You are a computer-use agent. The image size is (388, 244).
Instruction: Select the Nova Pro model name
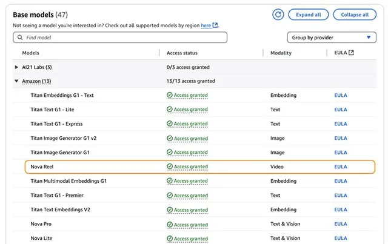(x=41, y=224)
